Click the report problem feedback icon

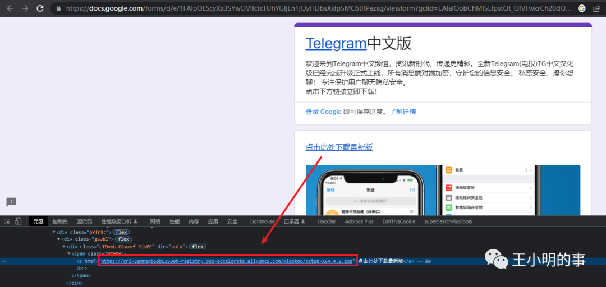(11, 202)
